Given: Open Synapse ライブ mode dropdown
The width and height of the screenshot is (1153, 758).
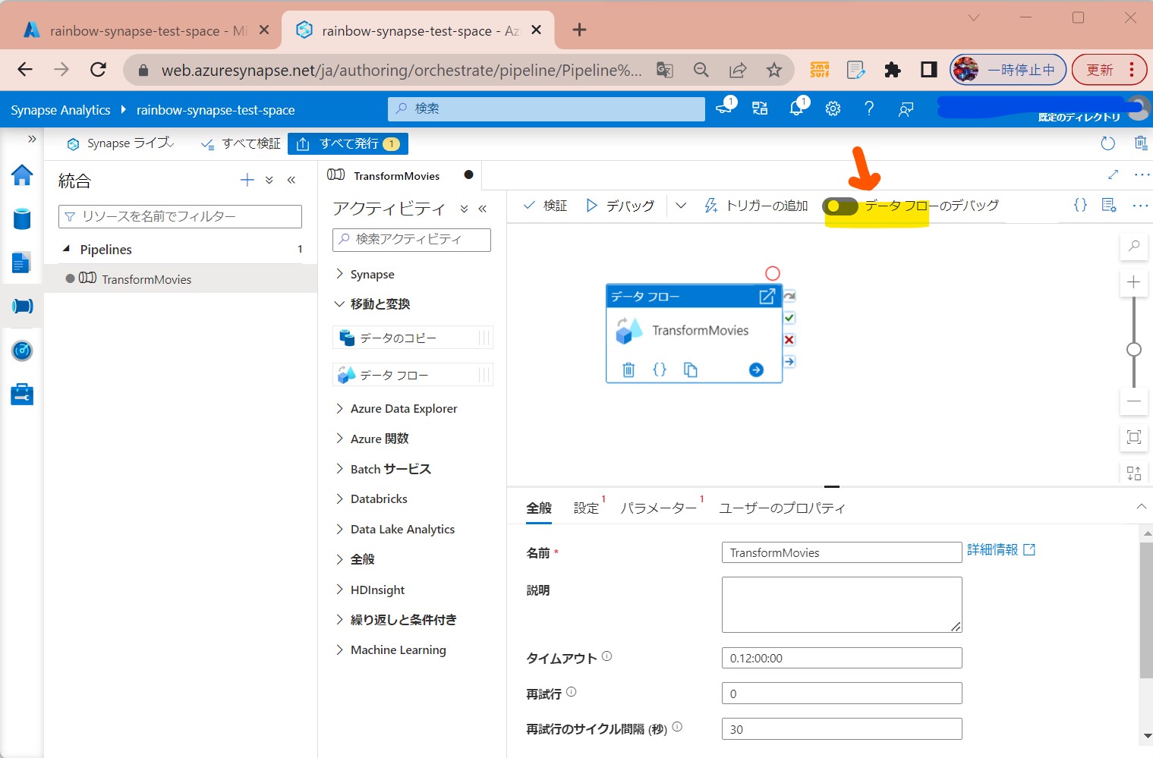Looking at the screenshot, I should 121,143.
